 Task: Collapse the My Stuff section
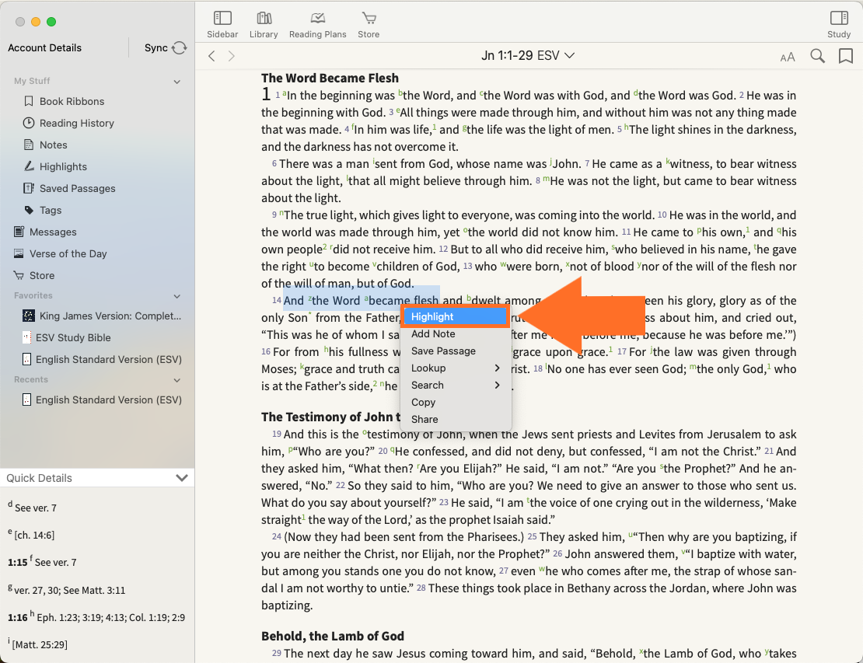177,82
